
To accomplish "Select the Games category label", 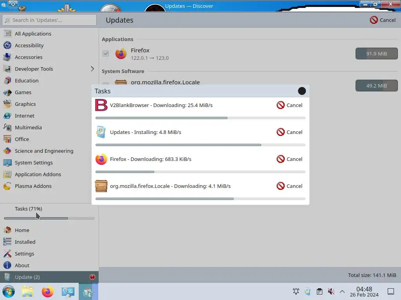I will coord(23,92).
